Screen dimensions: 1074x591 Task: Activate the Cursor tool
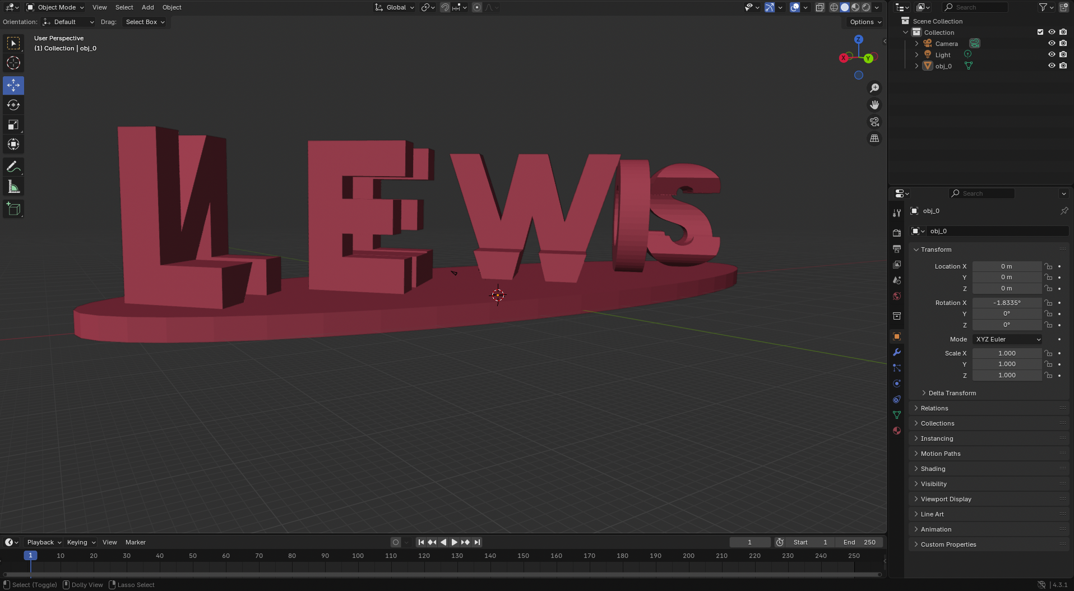tap(13, 63)
